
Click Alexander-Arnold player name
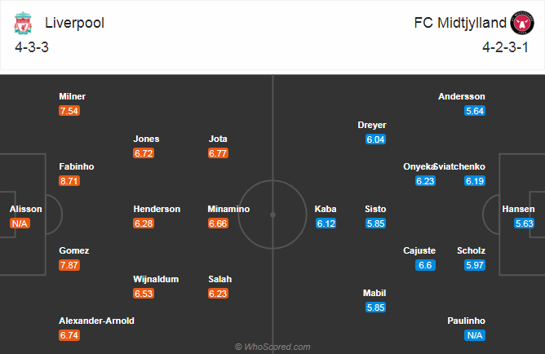pyautogui.click(x=96, y=321)
